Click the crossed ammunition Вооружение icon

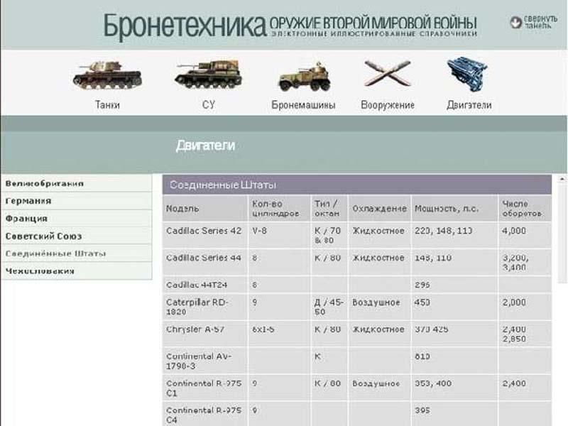click(x=387, y=74)
